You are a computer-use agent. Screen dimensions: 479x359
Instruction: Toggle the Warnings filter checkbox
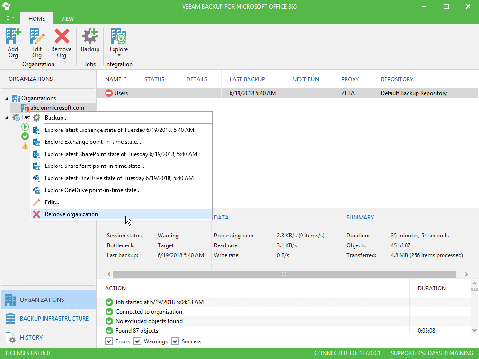click(x=137, y=341)
